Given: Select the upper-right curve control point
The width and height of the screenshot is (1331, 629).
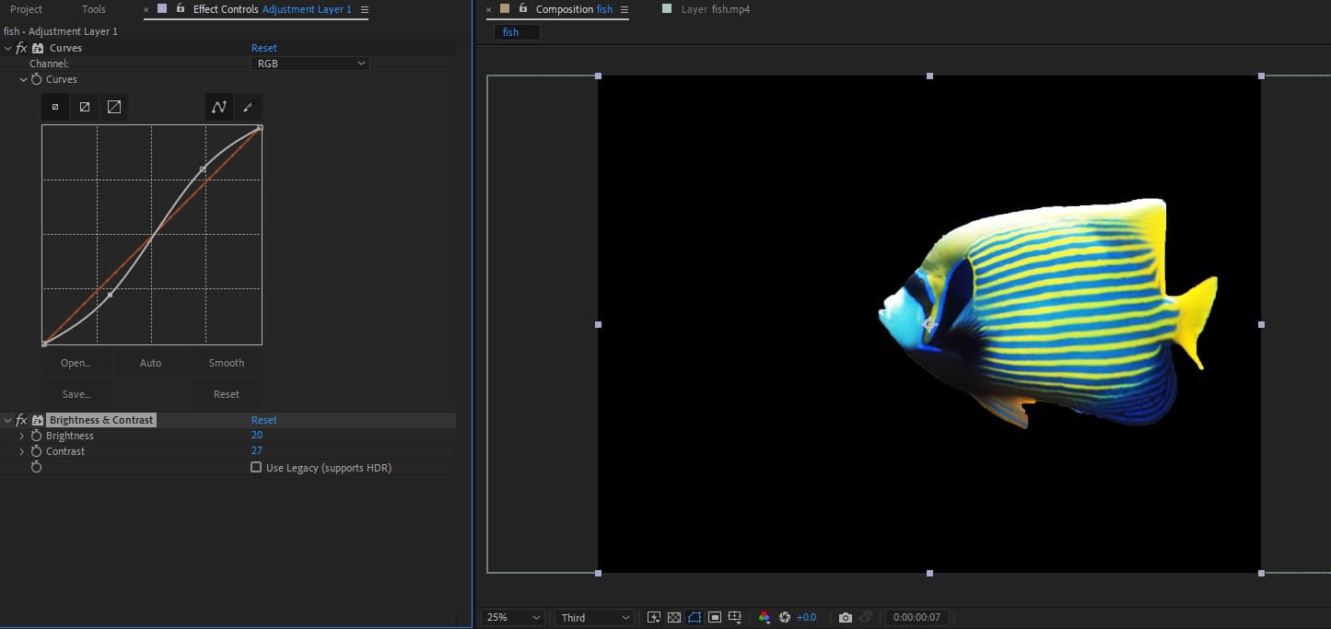Looking at the screenshot, I should tap(203, 169).
